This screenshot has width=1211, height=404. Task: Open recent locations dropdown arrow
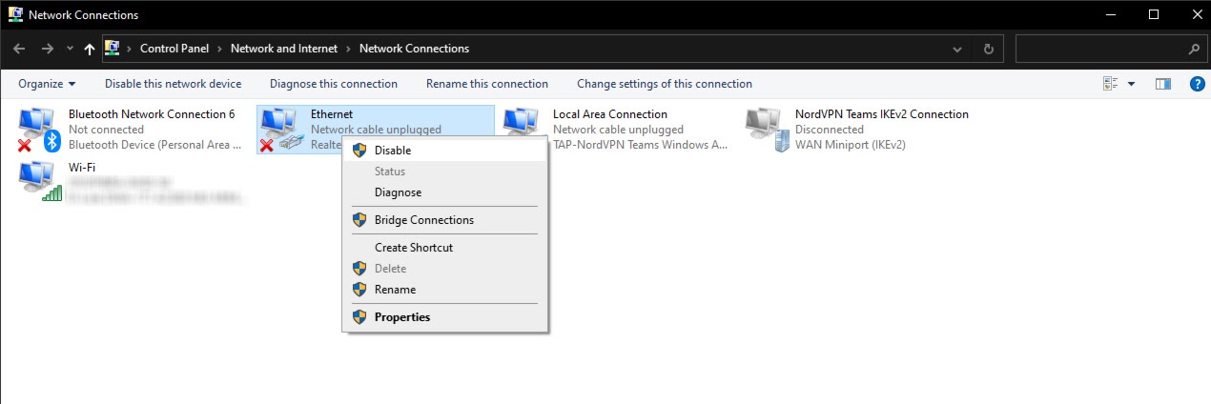pos(71,49)
